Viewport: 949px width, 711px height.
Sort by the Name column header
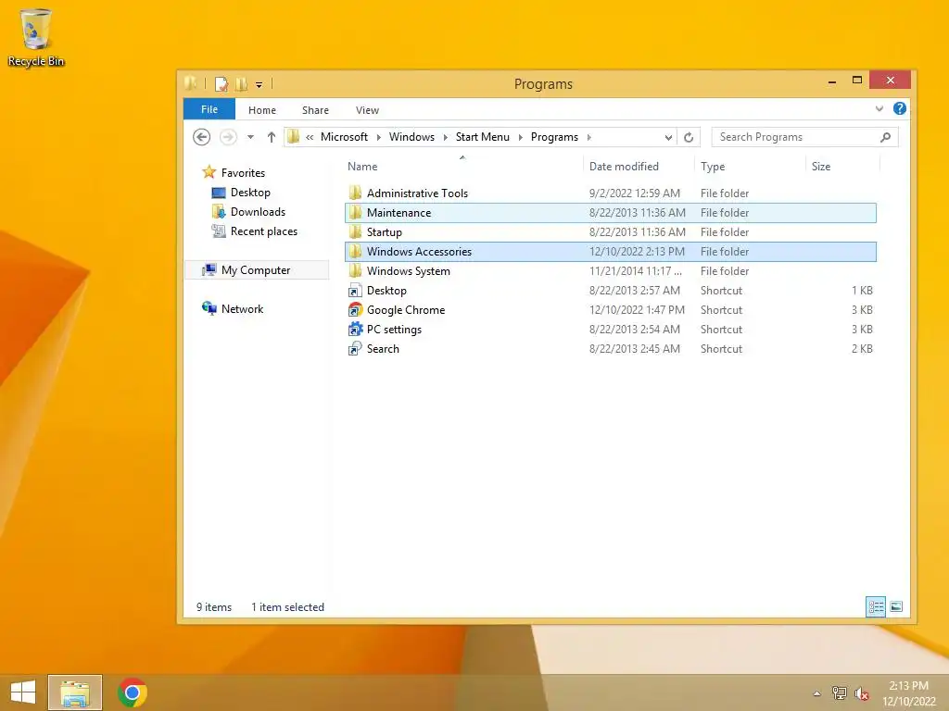(x=362, y=167)
